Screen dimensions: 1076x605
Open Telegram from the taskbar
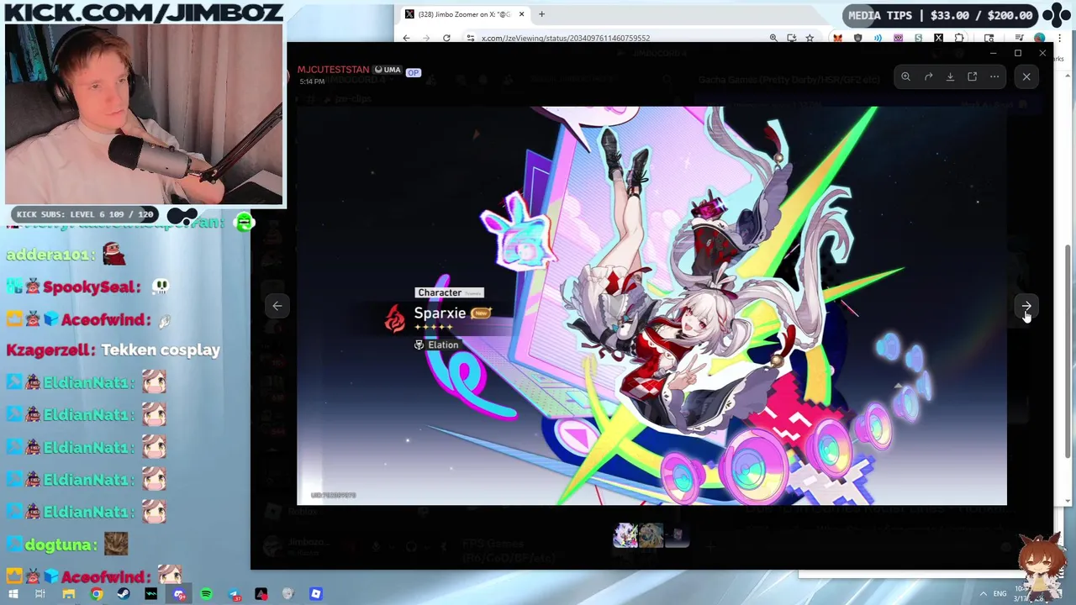(x=234, y=594)
